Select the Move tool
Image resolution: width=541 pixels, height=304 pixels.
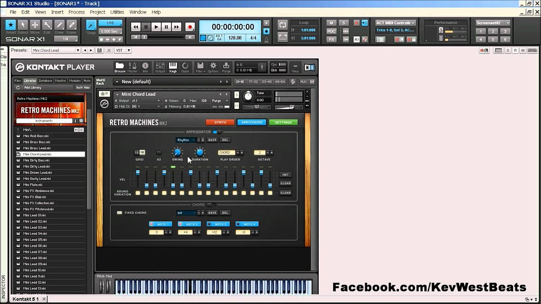pos(35,25)
